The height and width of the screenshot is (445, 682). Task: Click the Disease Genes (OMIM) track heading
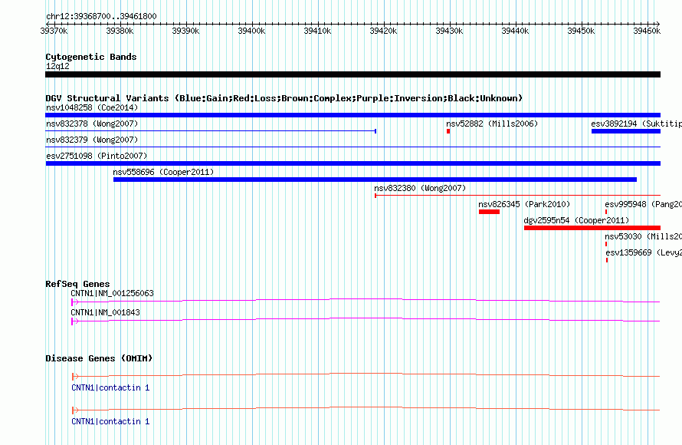99,358
